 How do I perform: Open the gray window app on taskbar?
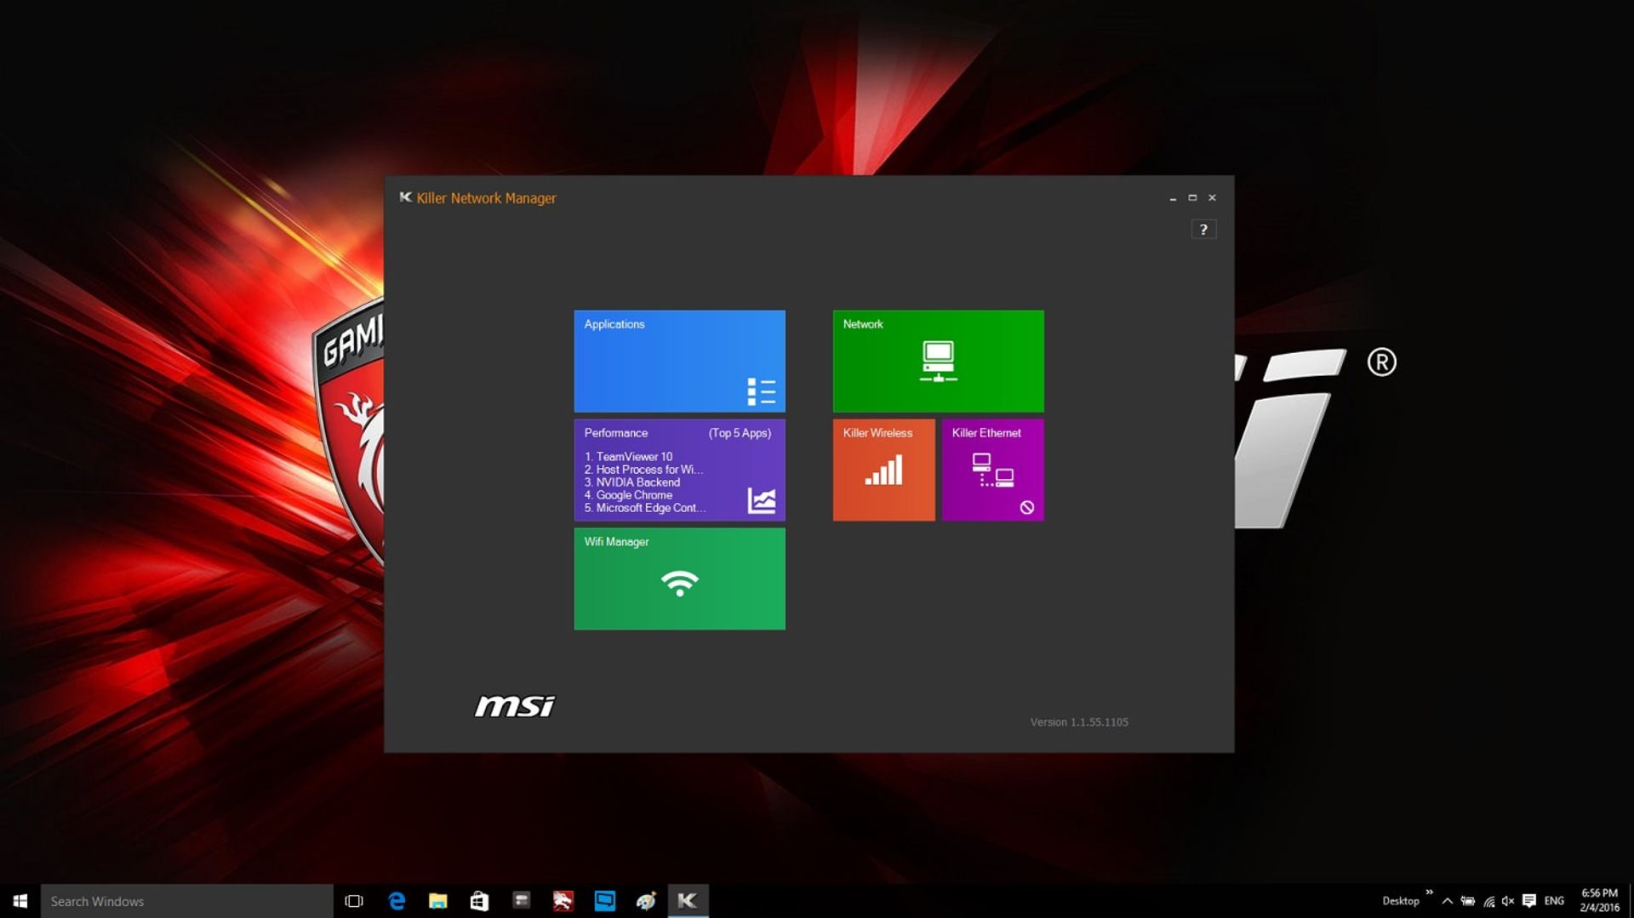pyautogui.click(x=521, y=901)
